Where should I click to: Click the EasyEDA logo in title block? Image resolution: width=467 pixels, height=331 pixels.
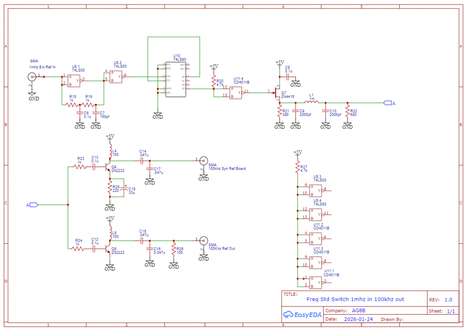pos(302,314)
